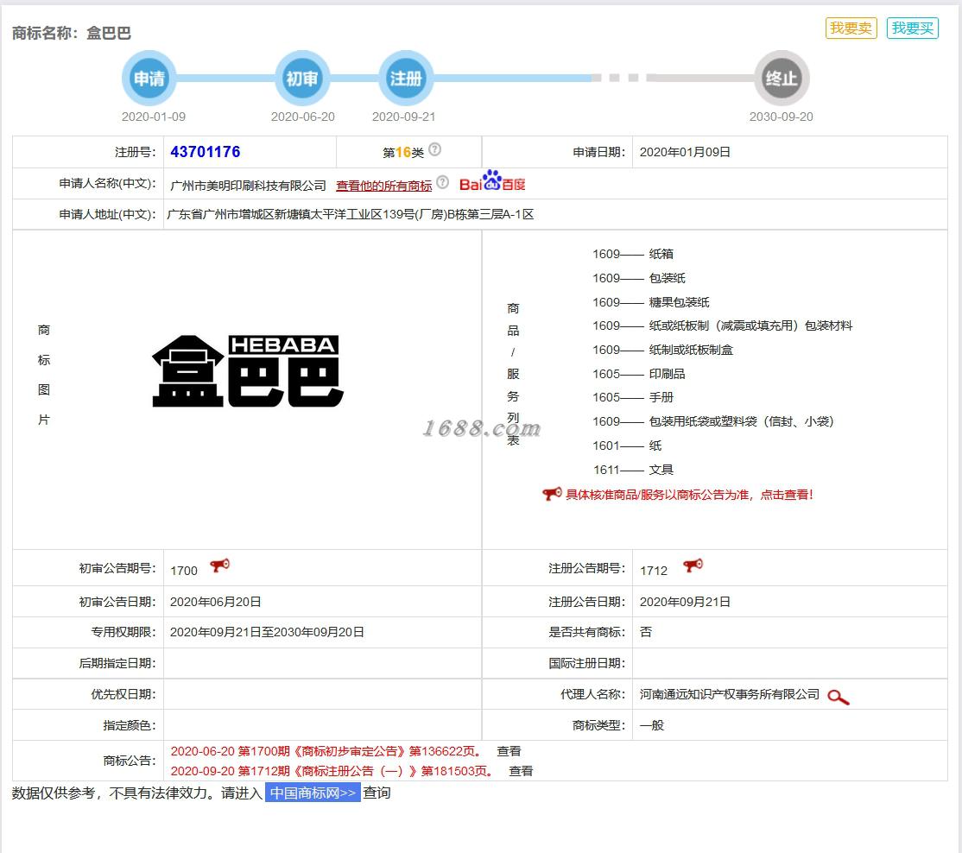This screenshot has width=962, height=853.
Task: Select goods item 1609 包装纸
Action: tap(639, 278)
